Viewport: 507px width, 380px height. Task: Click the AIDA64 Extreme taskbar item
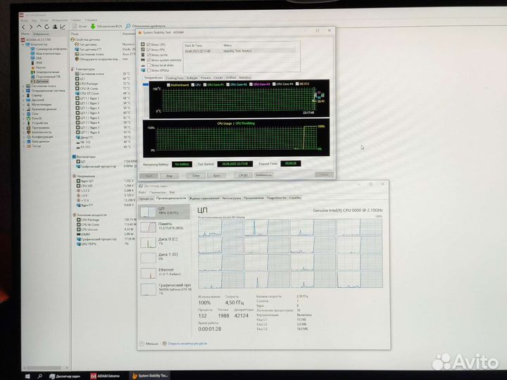click(105, 376)
